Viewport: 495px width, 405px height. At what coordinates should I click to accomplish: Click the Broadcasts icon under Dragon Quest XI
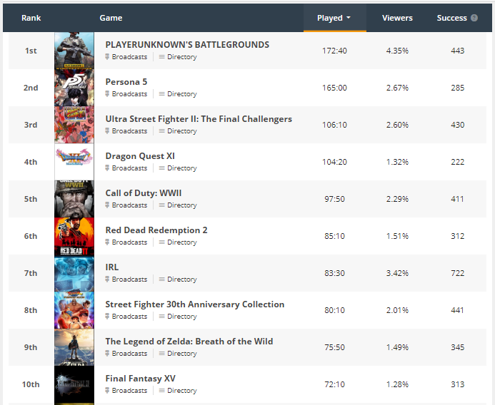pyautogui.click(x=107, y=168)
